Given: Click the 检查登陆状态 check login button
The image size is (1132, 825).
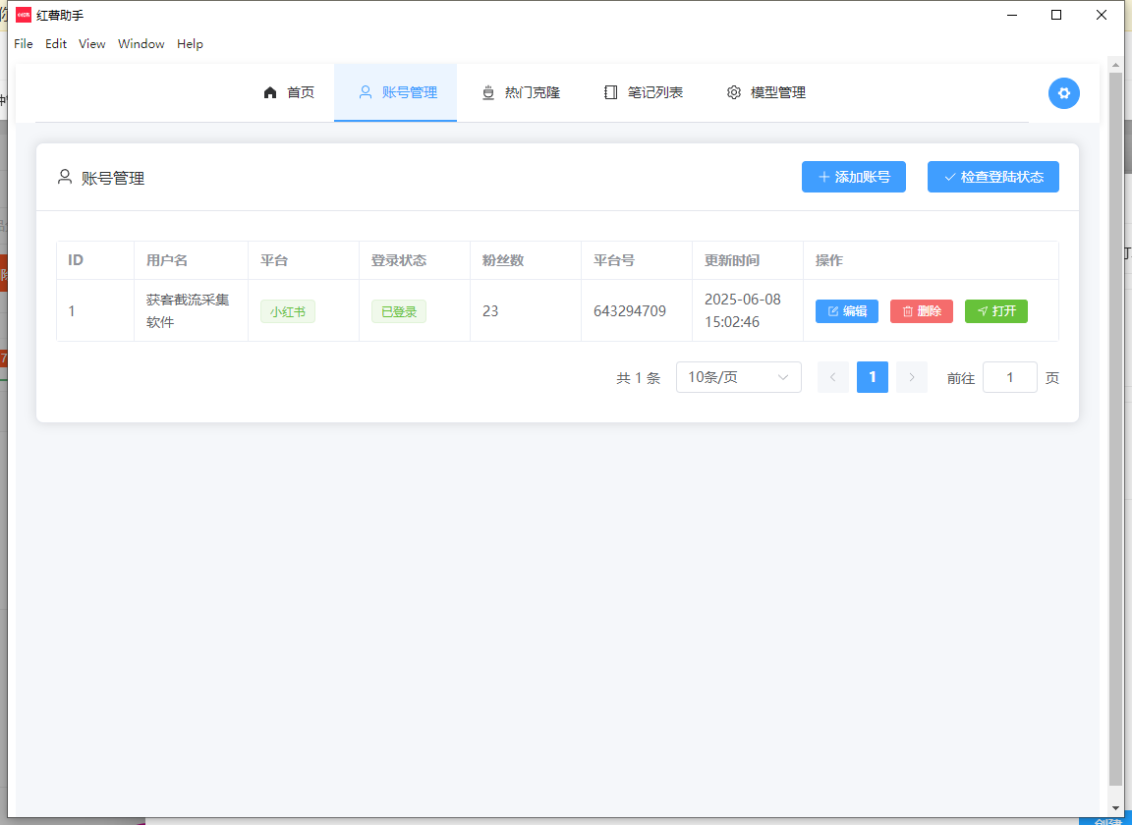Looking at the screenshot, I should (x=992, y=177).
